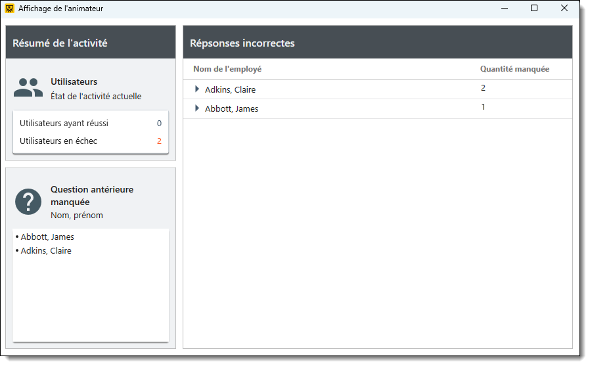Click Question antérieure manquée heading
The width and height of the screenshot is (590, 366).
click(92, 196)
